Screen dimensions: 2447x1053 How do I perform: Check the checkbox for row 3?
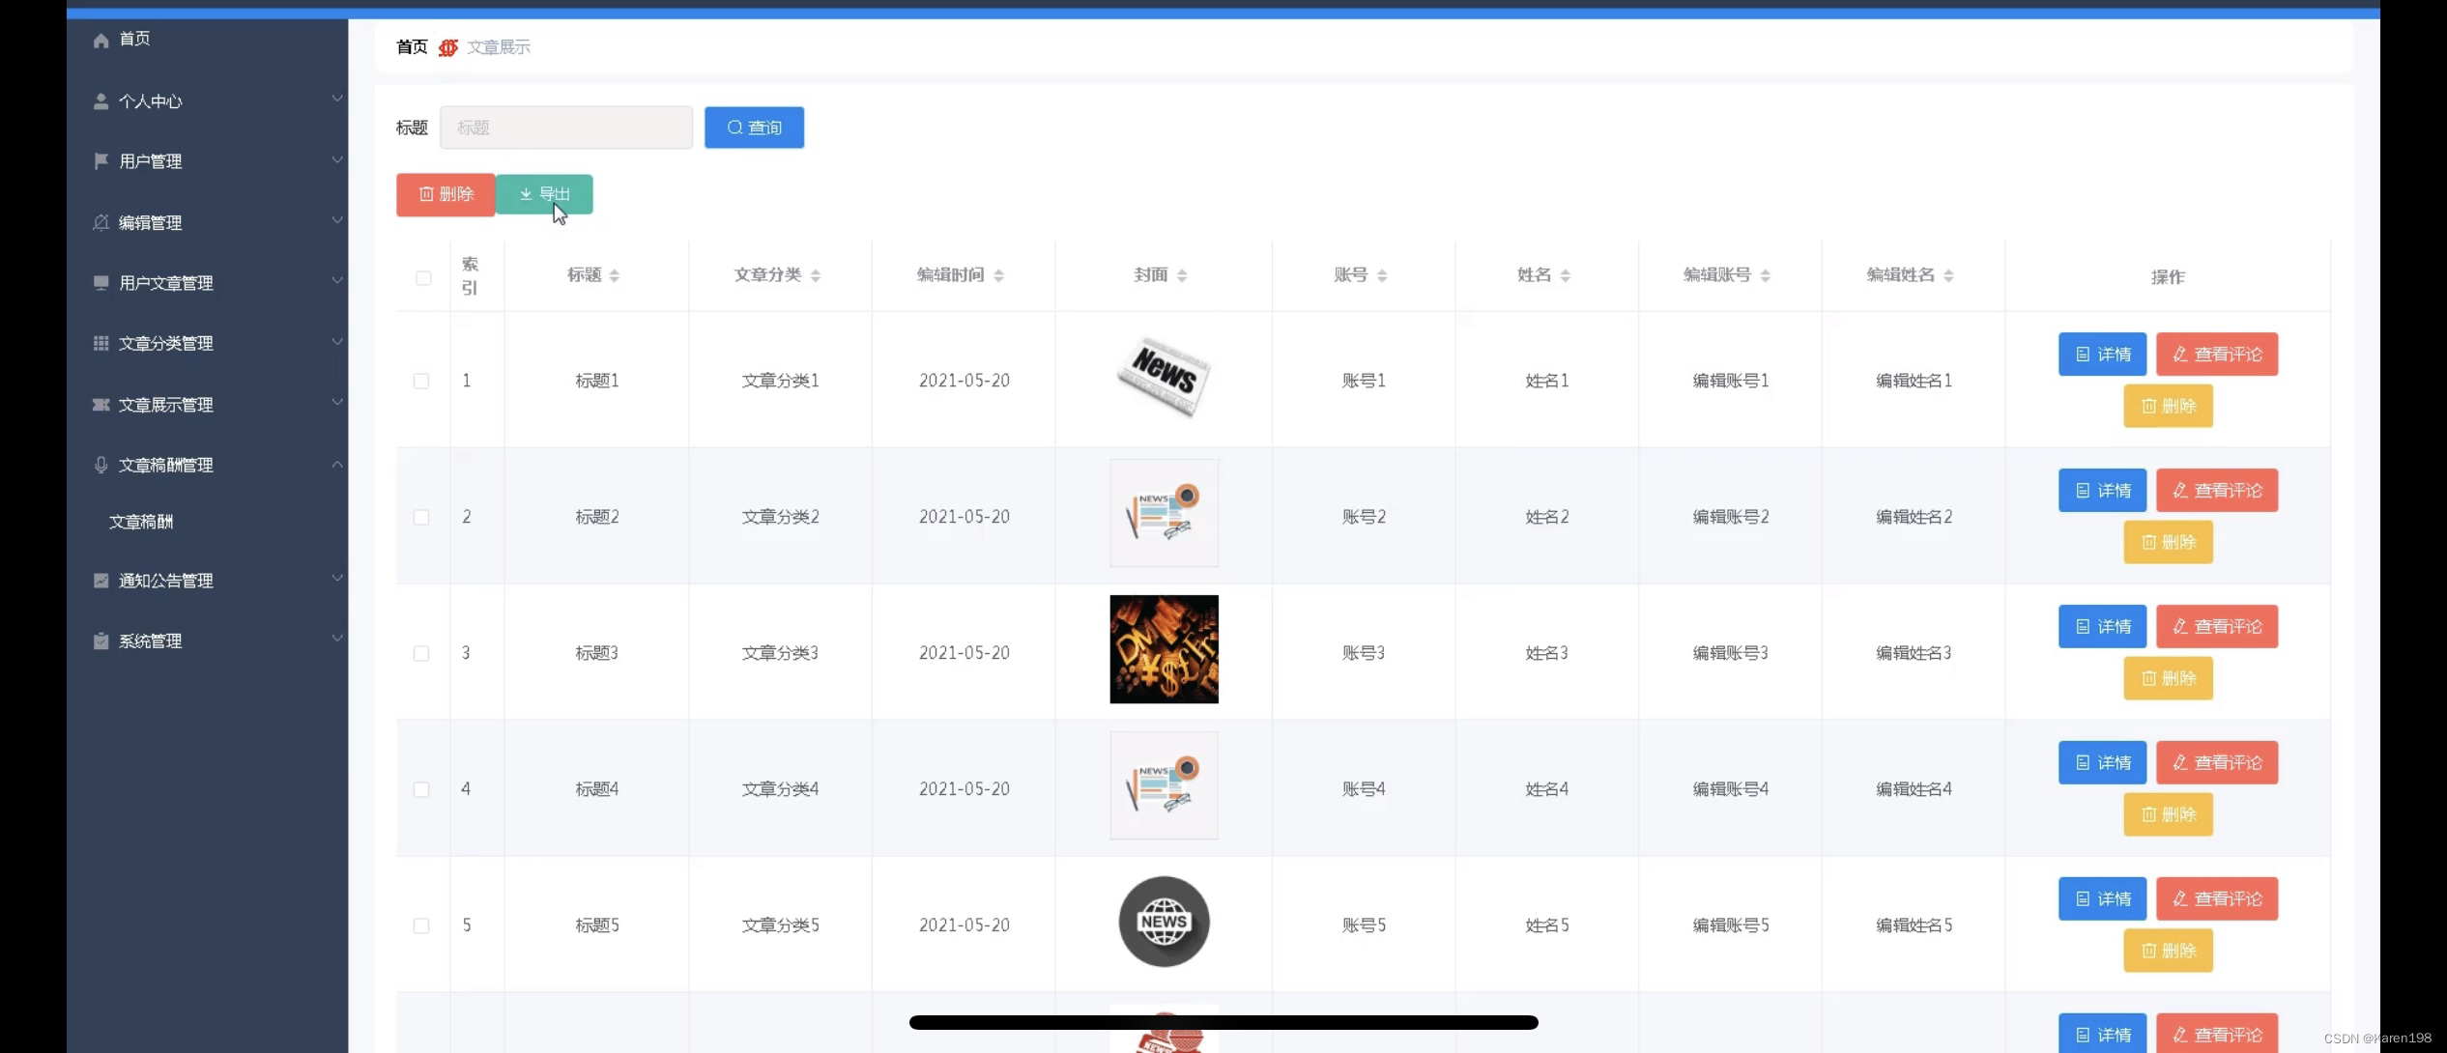click(x=421, y=654)
